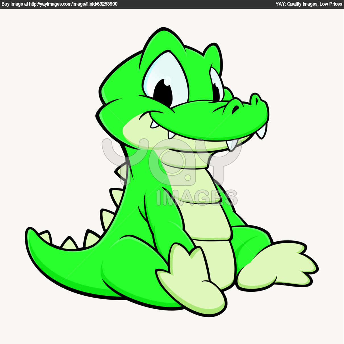Click the crocodile's cream belly segment
The image size is (344, 344).
tap(208, 222)
